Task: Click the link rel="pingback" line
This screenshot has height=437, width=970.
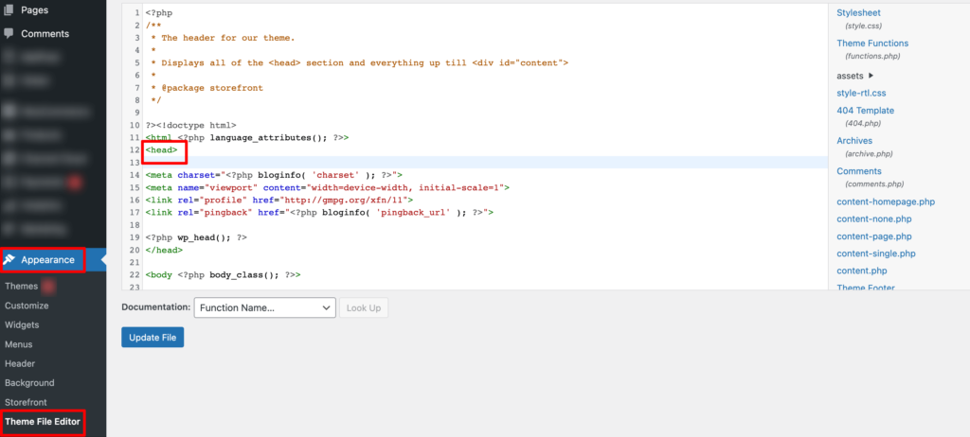Action: point(320,212)
